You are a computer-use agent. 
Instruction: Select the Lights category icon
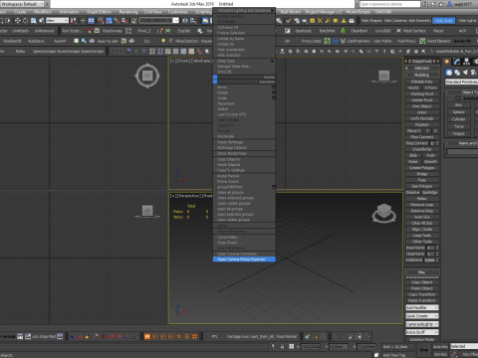click(x=465, y=73)
